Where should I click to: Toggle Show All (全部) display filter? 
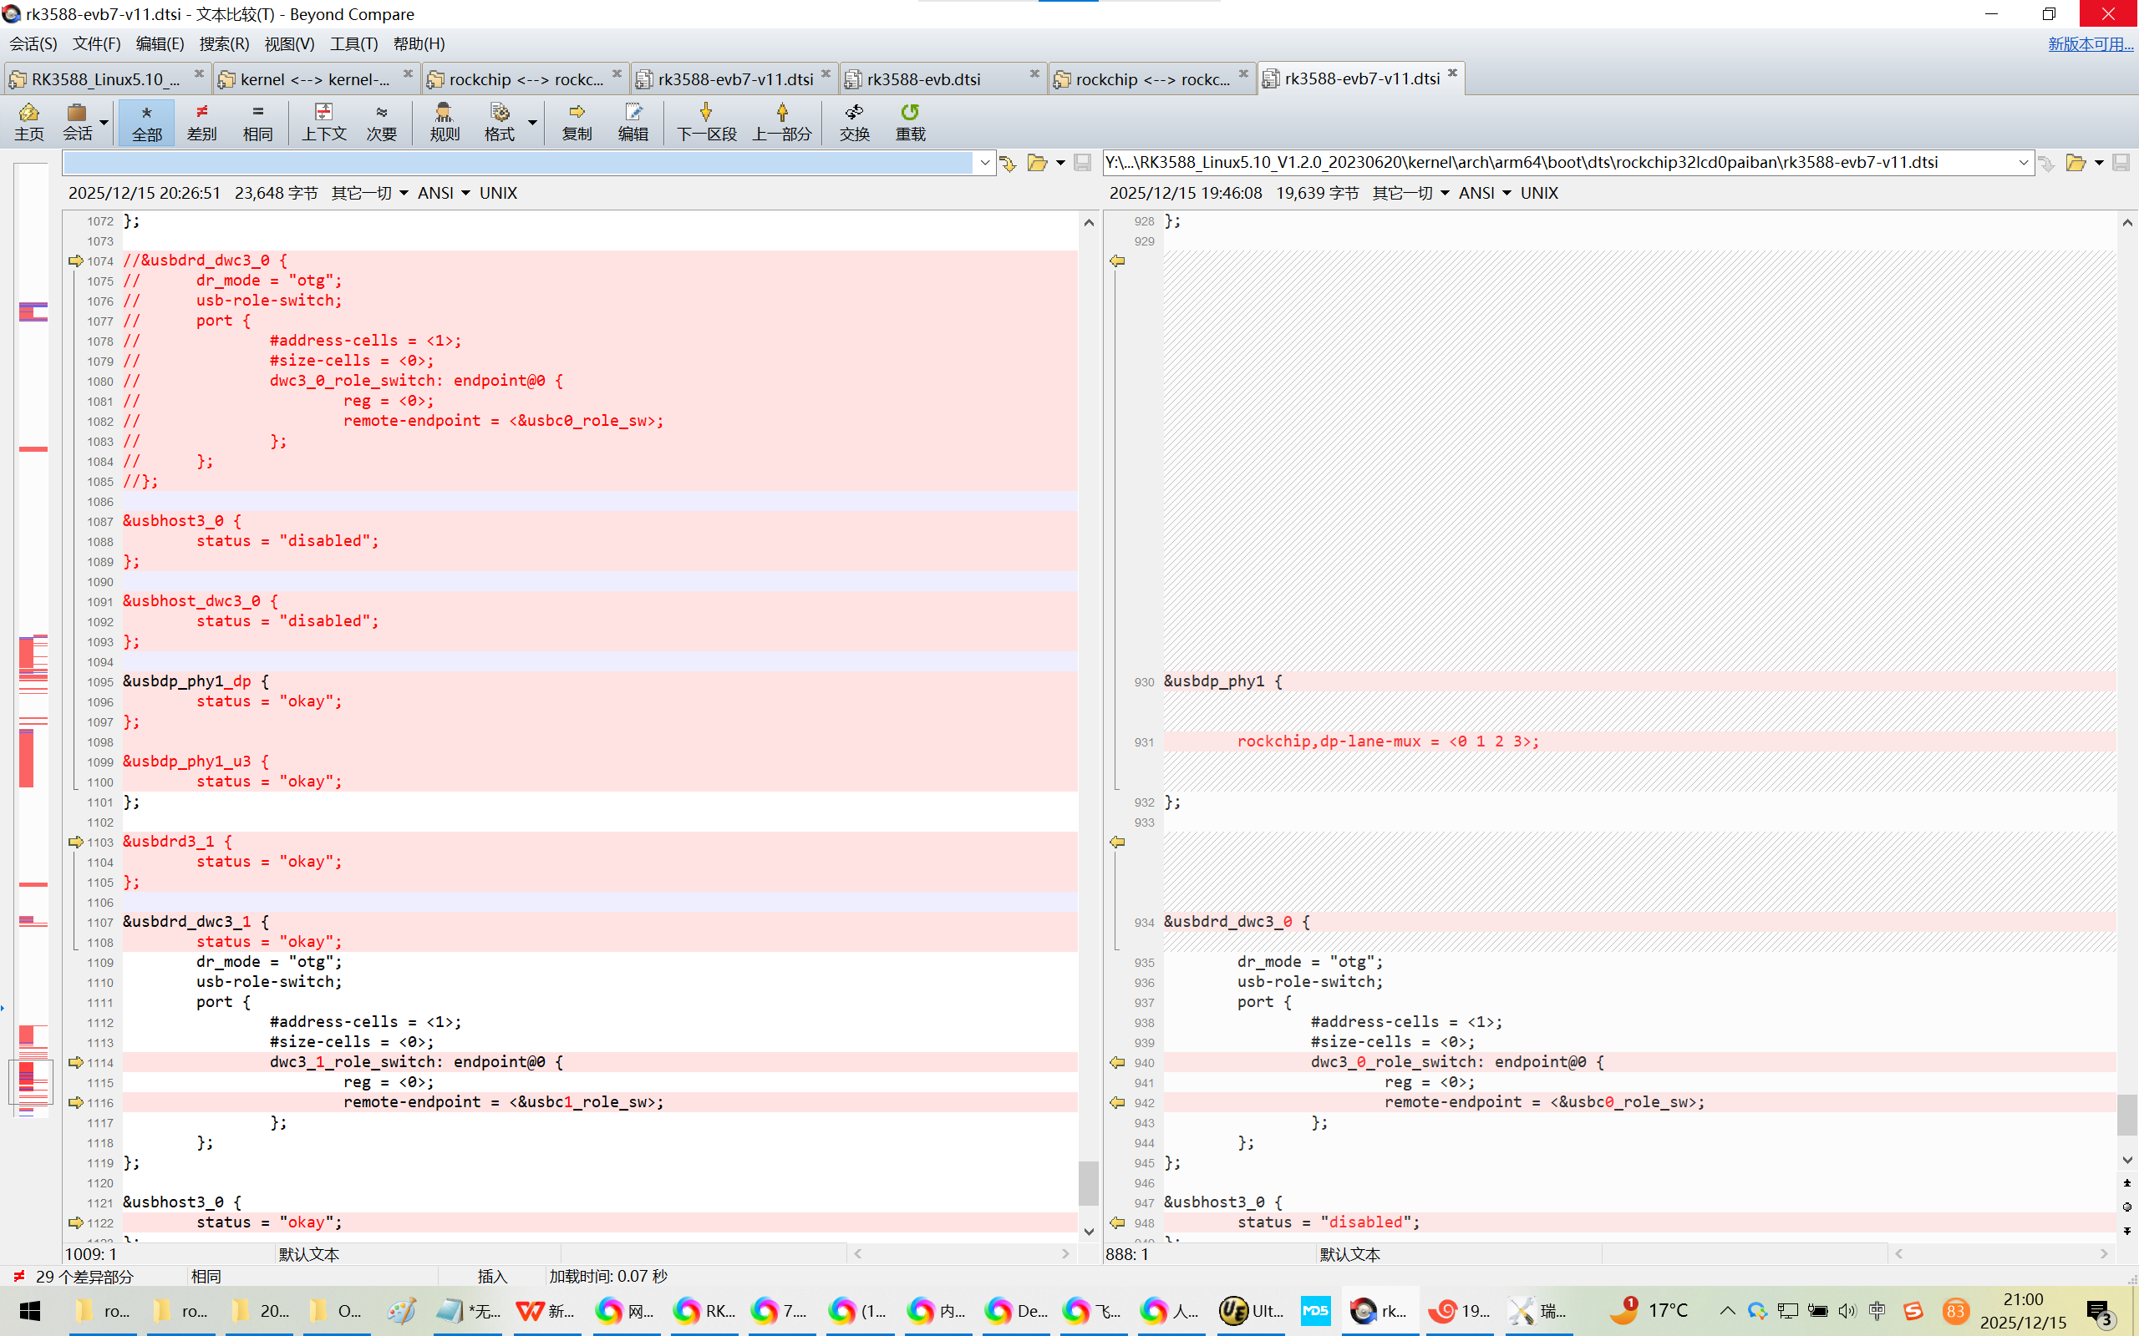147,121
